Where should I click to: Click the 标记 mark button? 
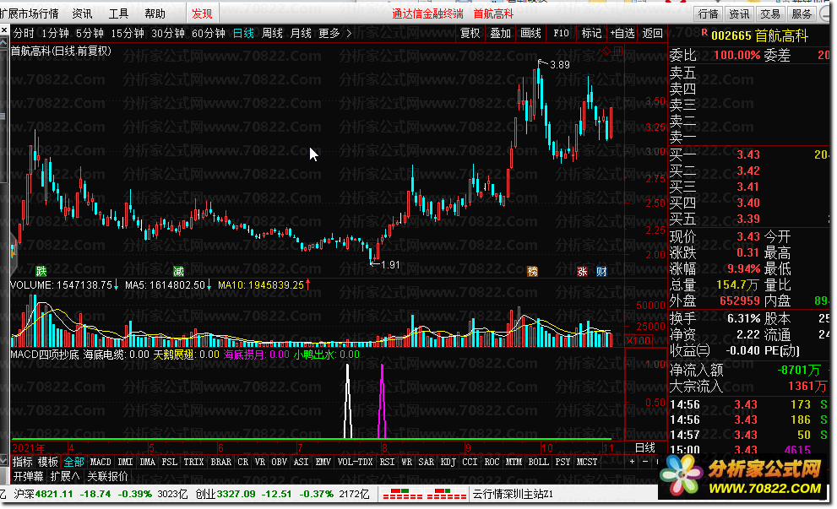(x=591, y=33)
